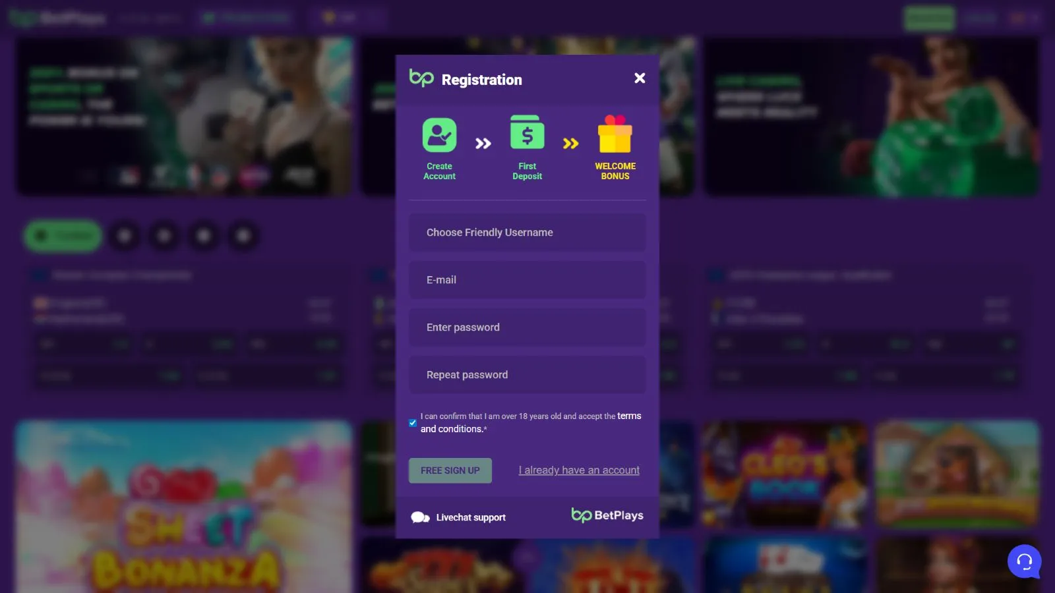
Task: Uncheck the over 18 confirmation checkbox
Action: 413,423
